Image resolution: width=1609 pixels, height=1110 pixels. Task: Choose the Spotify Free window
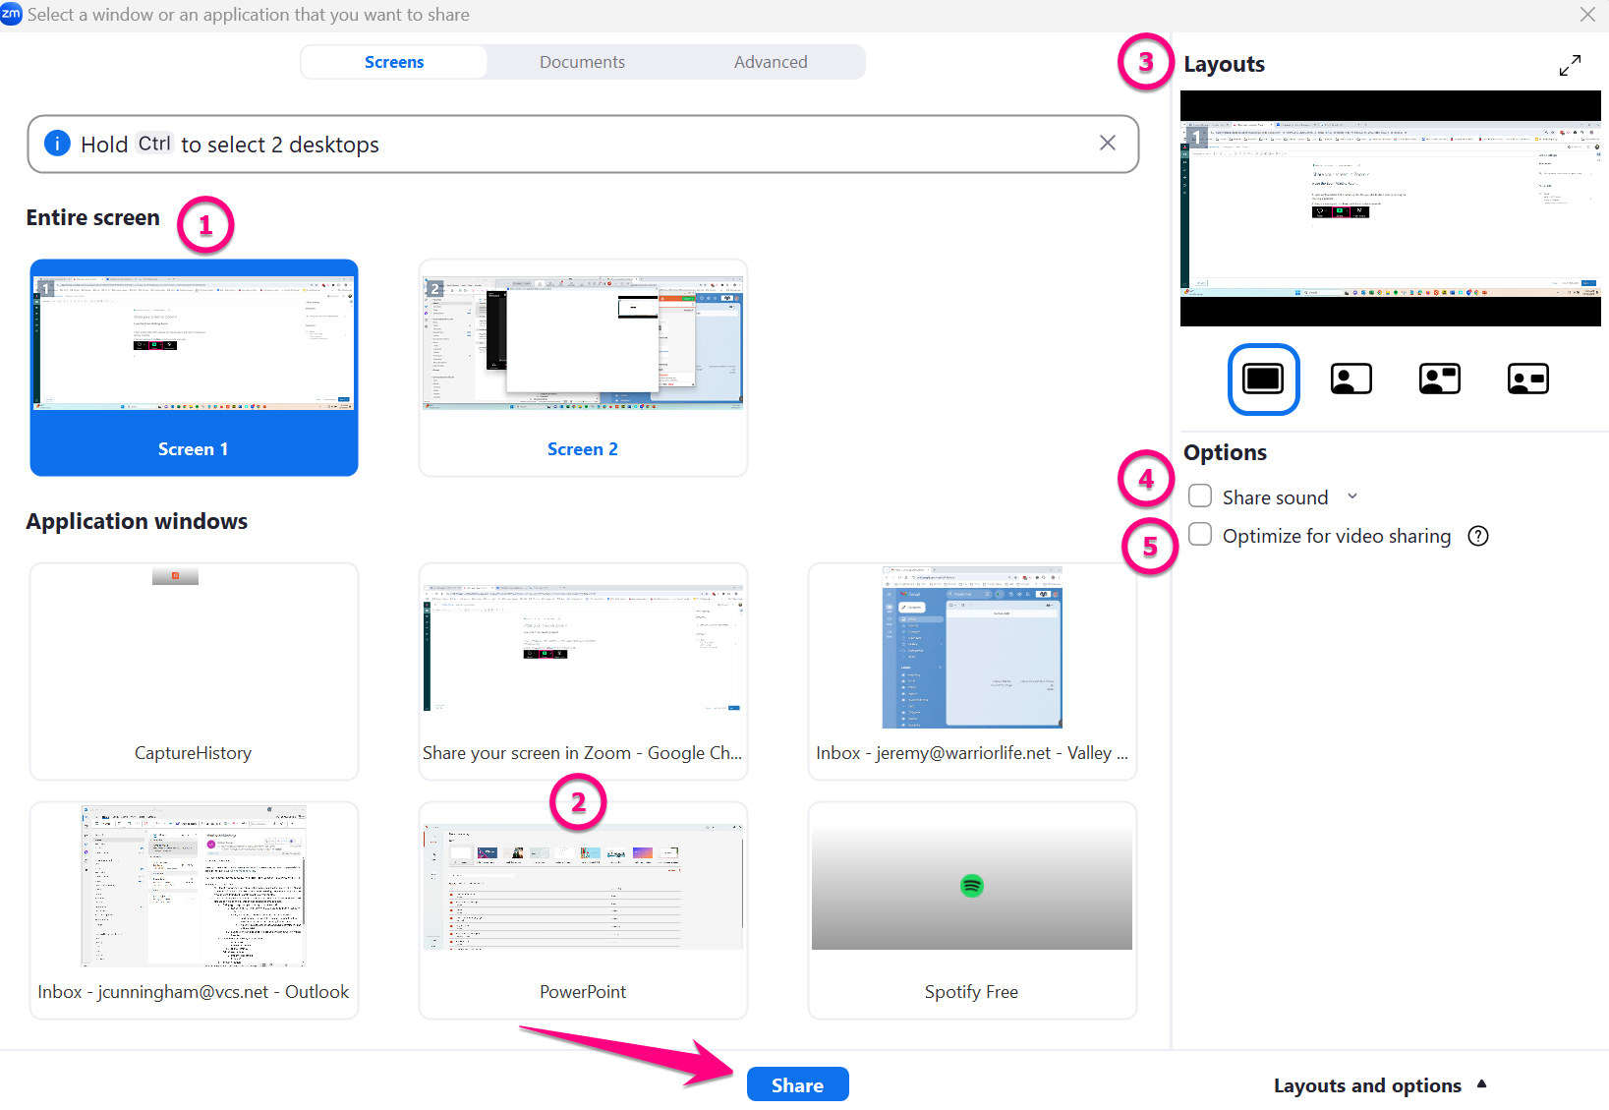coord(972,909)
